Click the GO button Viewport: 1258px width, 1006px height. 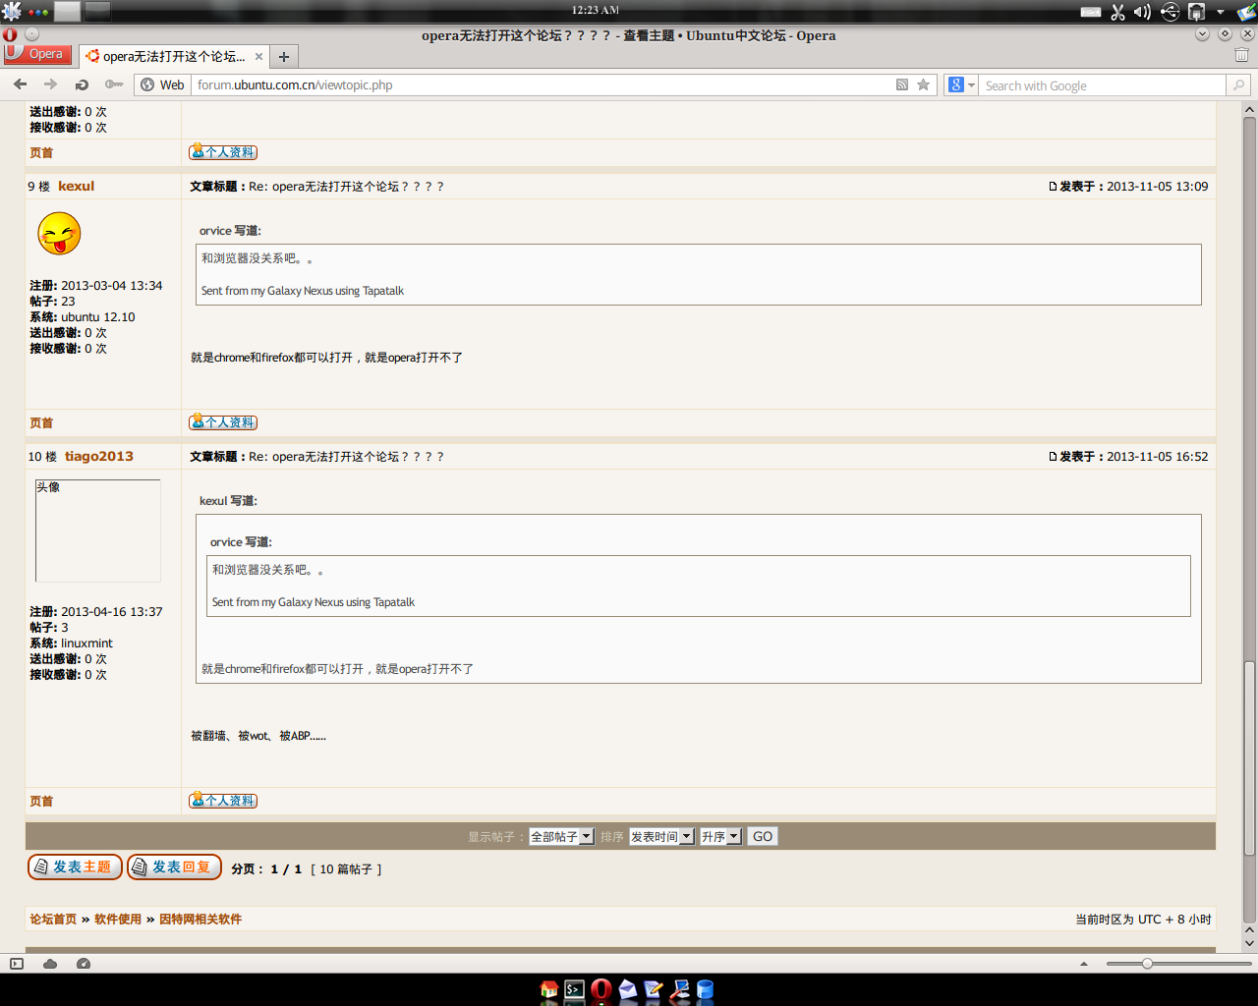tap(763, 836)
